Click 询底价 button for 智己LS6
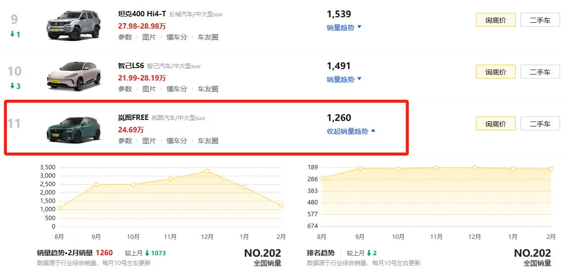Image resolution: width=565 pixels, height=275 pixels. coord(495,72)
